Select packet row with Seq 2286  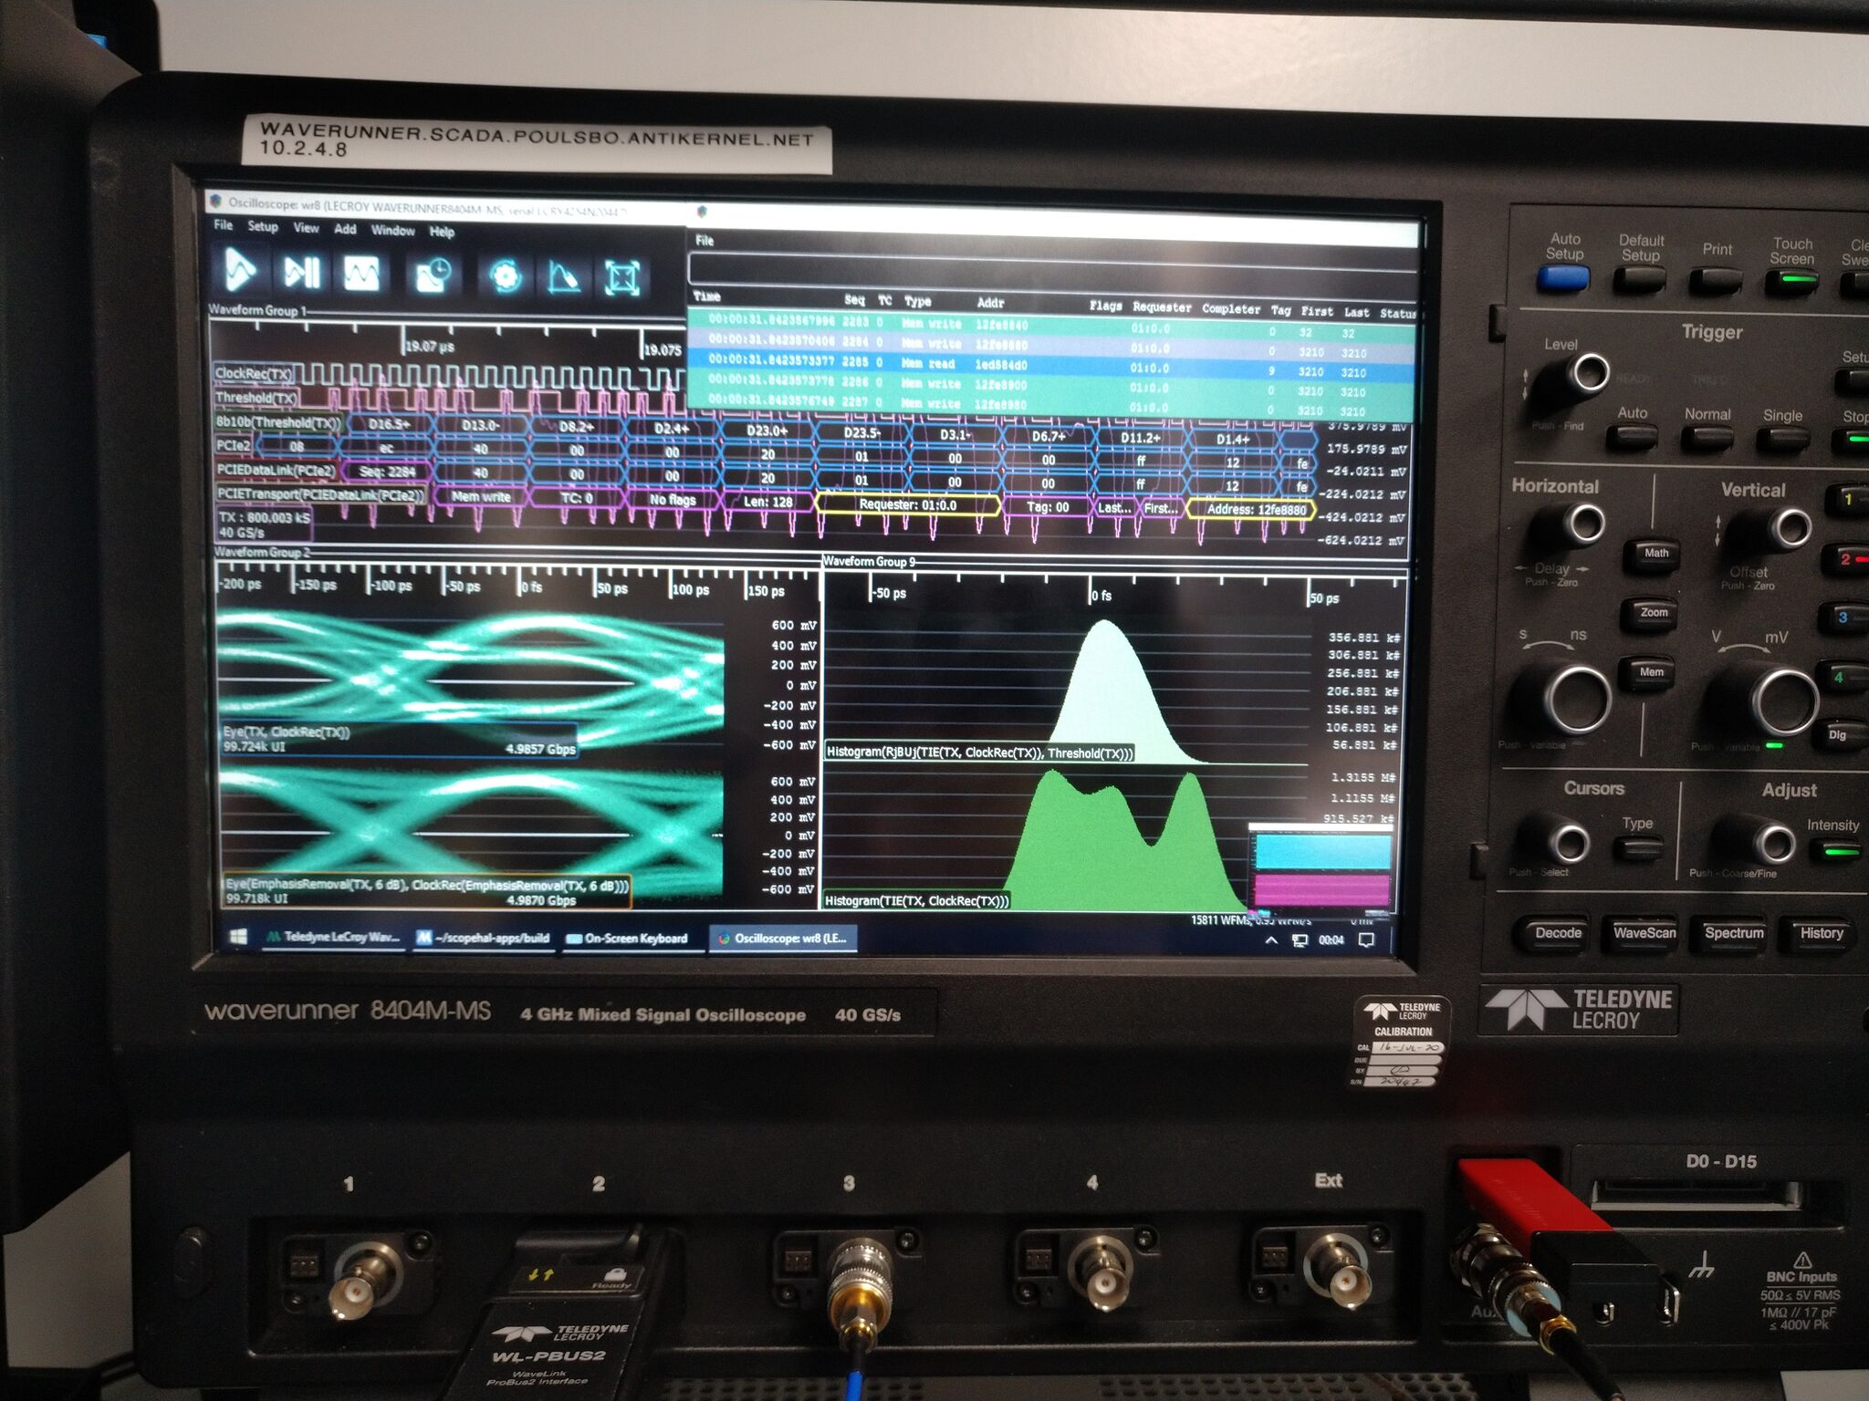(x=1052, y=386)
